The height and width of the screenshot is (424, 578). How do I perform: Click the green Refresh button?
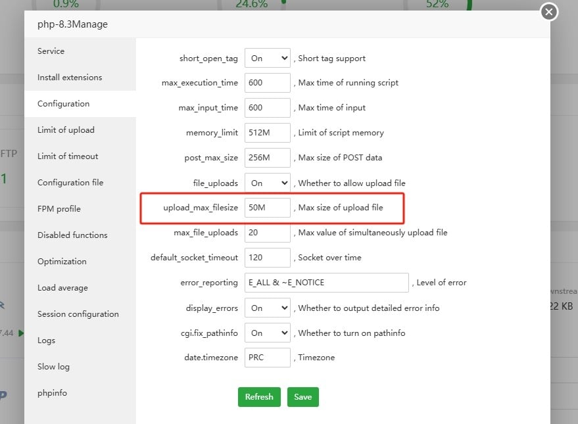pyautogui.click(x=259, y=397)
